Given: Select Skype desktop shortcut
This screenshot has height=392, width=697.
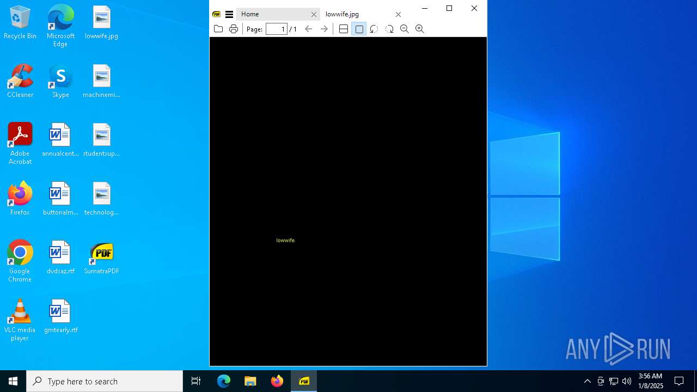Looking at the screenshot, I should coord(60,82).
